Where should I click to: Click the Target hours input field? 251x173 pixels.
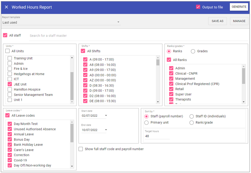[x=157, y=136]
